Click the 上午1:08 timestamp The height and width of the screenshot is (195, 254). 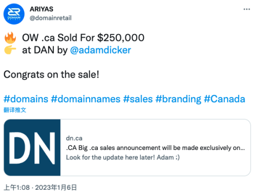point(17,188)
